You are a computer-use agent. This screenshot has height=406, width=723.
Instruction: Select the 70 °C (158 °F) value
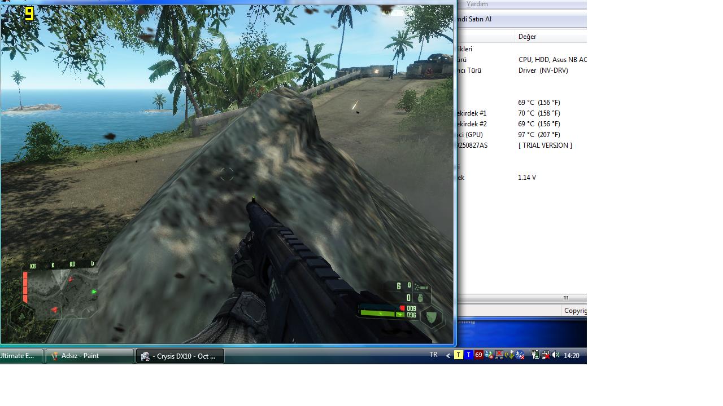539,113
